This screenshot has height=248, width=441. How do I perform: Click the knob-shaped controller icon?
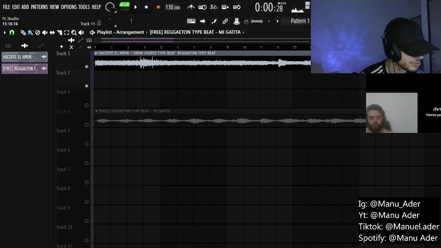(237, 21)
